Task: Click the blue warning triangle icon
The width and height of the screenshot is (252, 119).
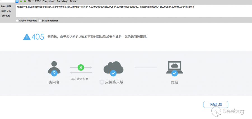Action: pyautogui.click(x=27, y=37)
